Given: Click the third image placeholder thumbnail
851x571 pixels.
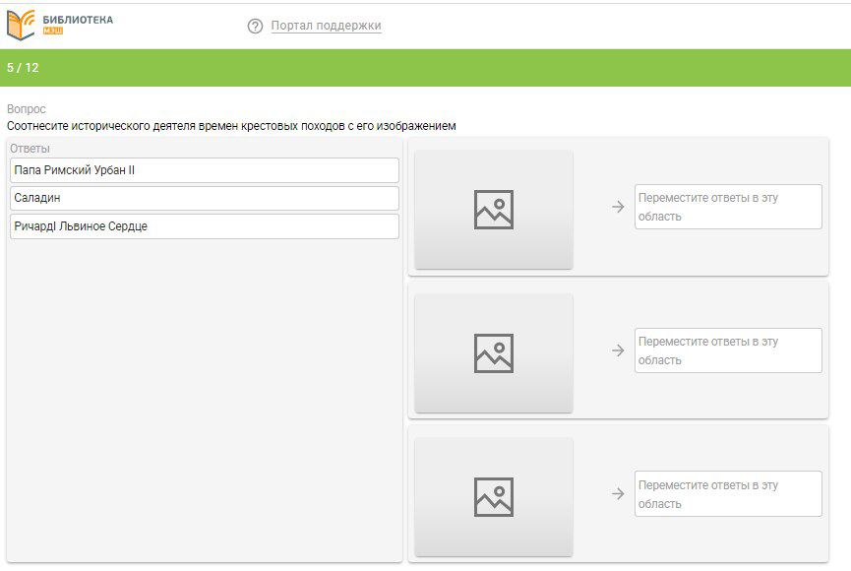Looking at the screenshot, I should (493, 496).
